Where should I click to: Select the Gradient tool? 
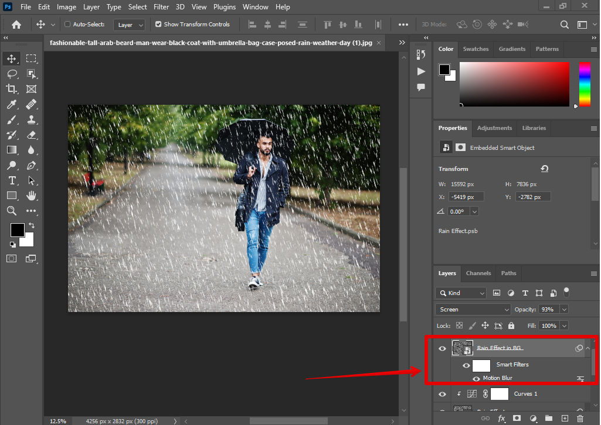click(x=12, y=150)
